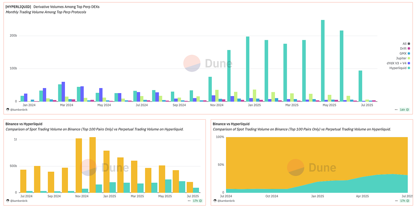Open Binance vs Hyperliquid title above the bar chart
Screen dimensions: 417x208
coord(24,124)
